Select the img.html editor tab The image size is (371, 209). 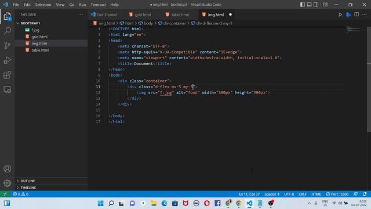(216, 15)
